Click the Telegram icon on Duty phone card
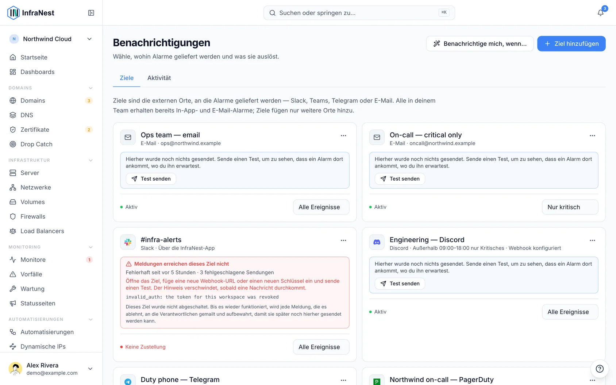This screenshot has width=616, height=385. pos(128,381)
